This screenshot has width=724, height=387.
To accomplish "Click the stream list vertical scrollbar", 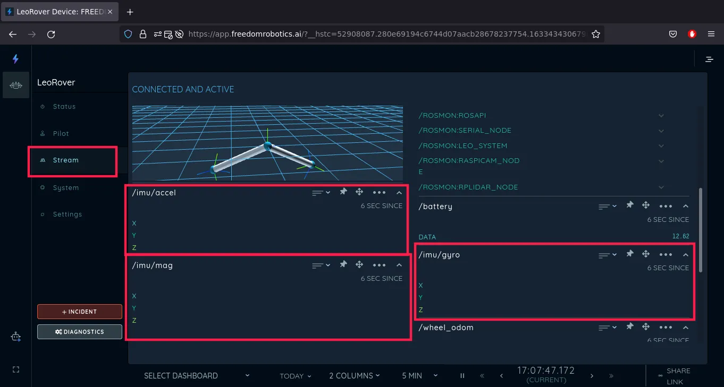I will [x=701, y=229].
